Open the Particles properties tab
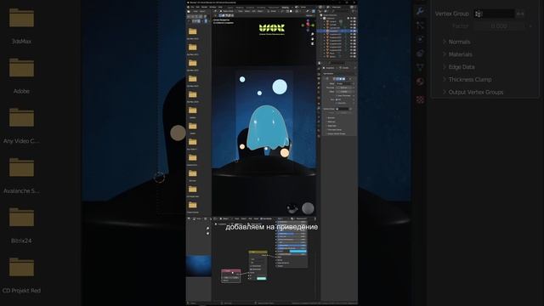This screenshot has height=306, width=544. (420, 25)
